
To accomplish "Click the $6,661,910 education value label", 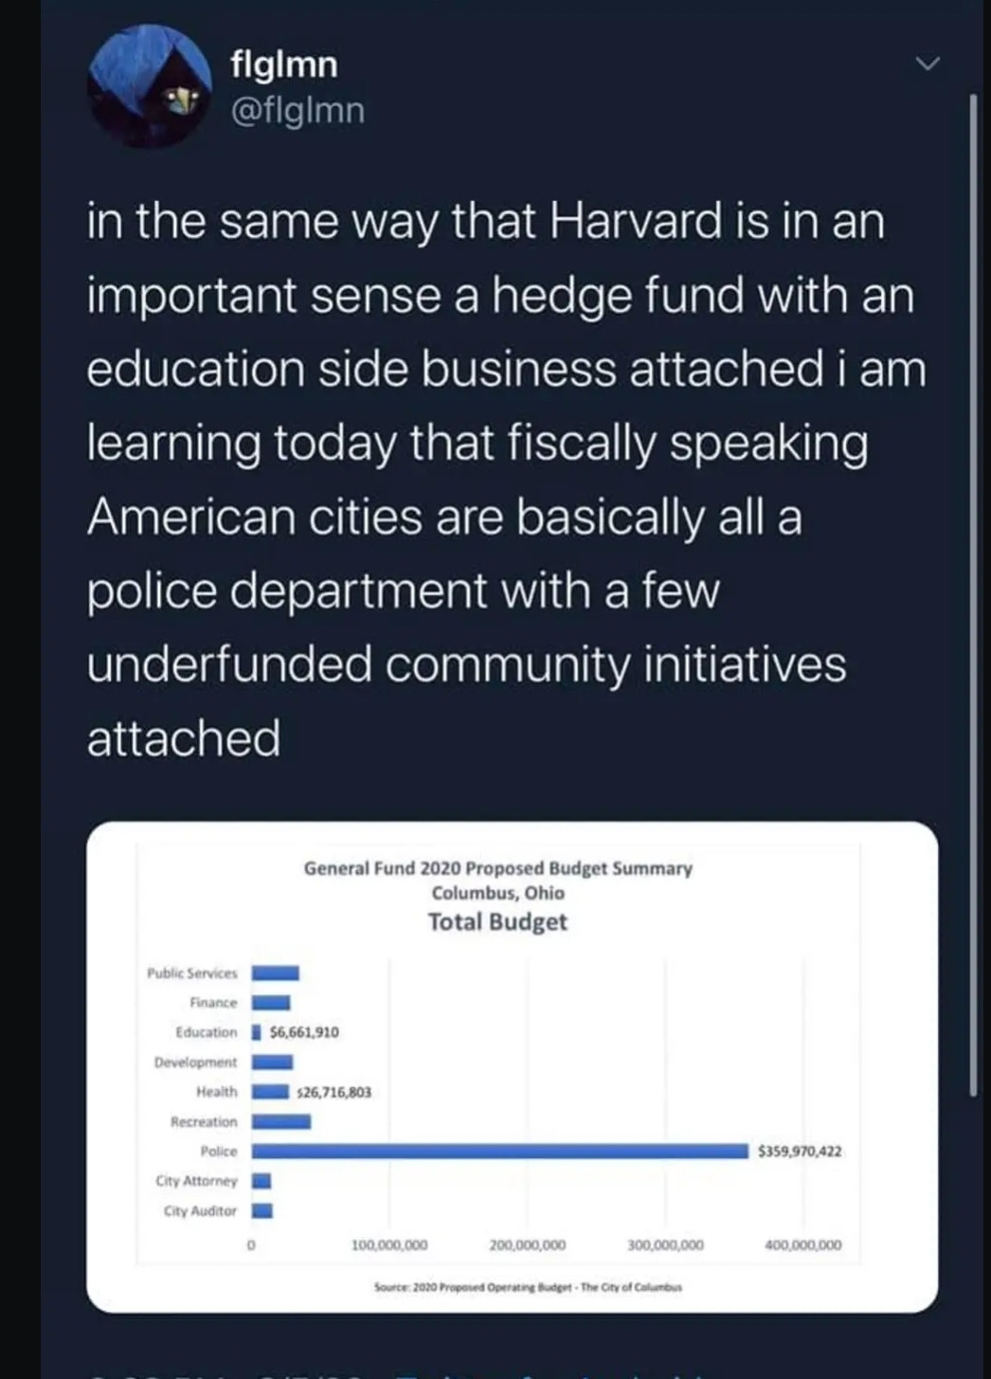I will [x=304, y=1032].
